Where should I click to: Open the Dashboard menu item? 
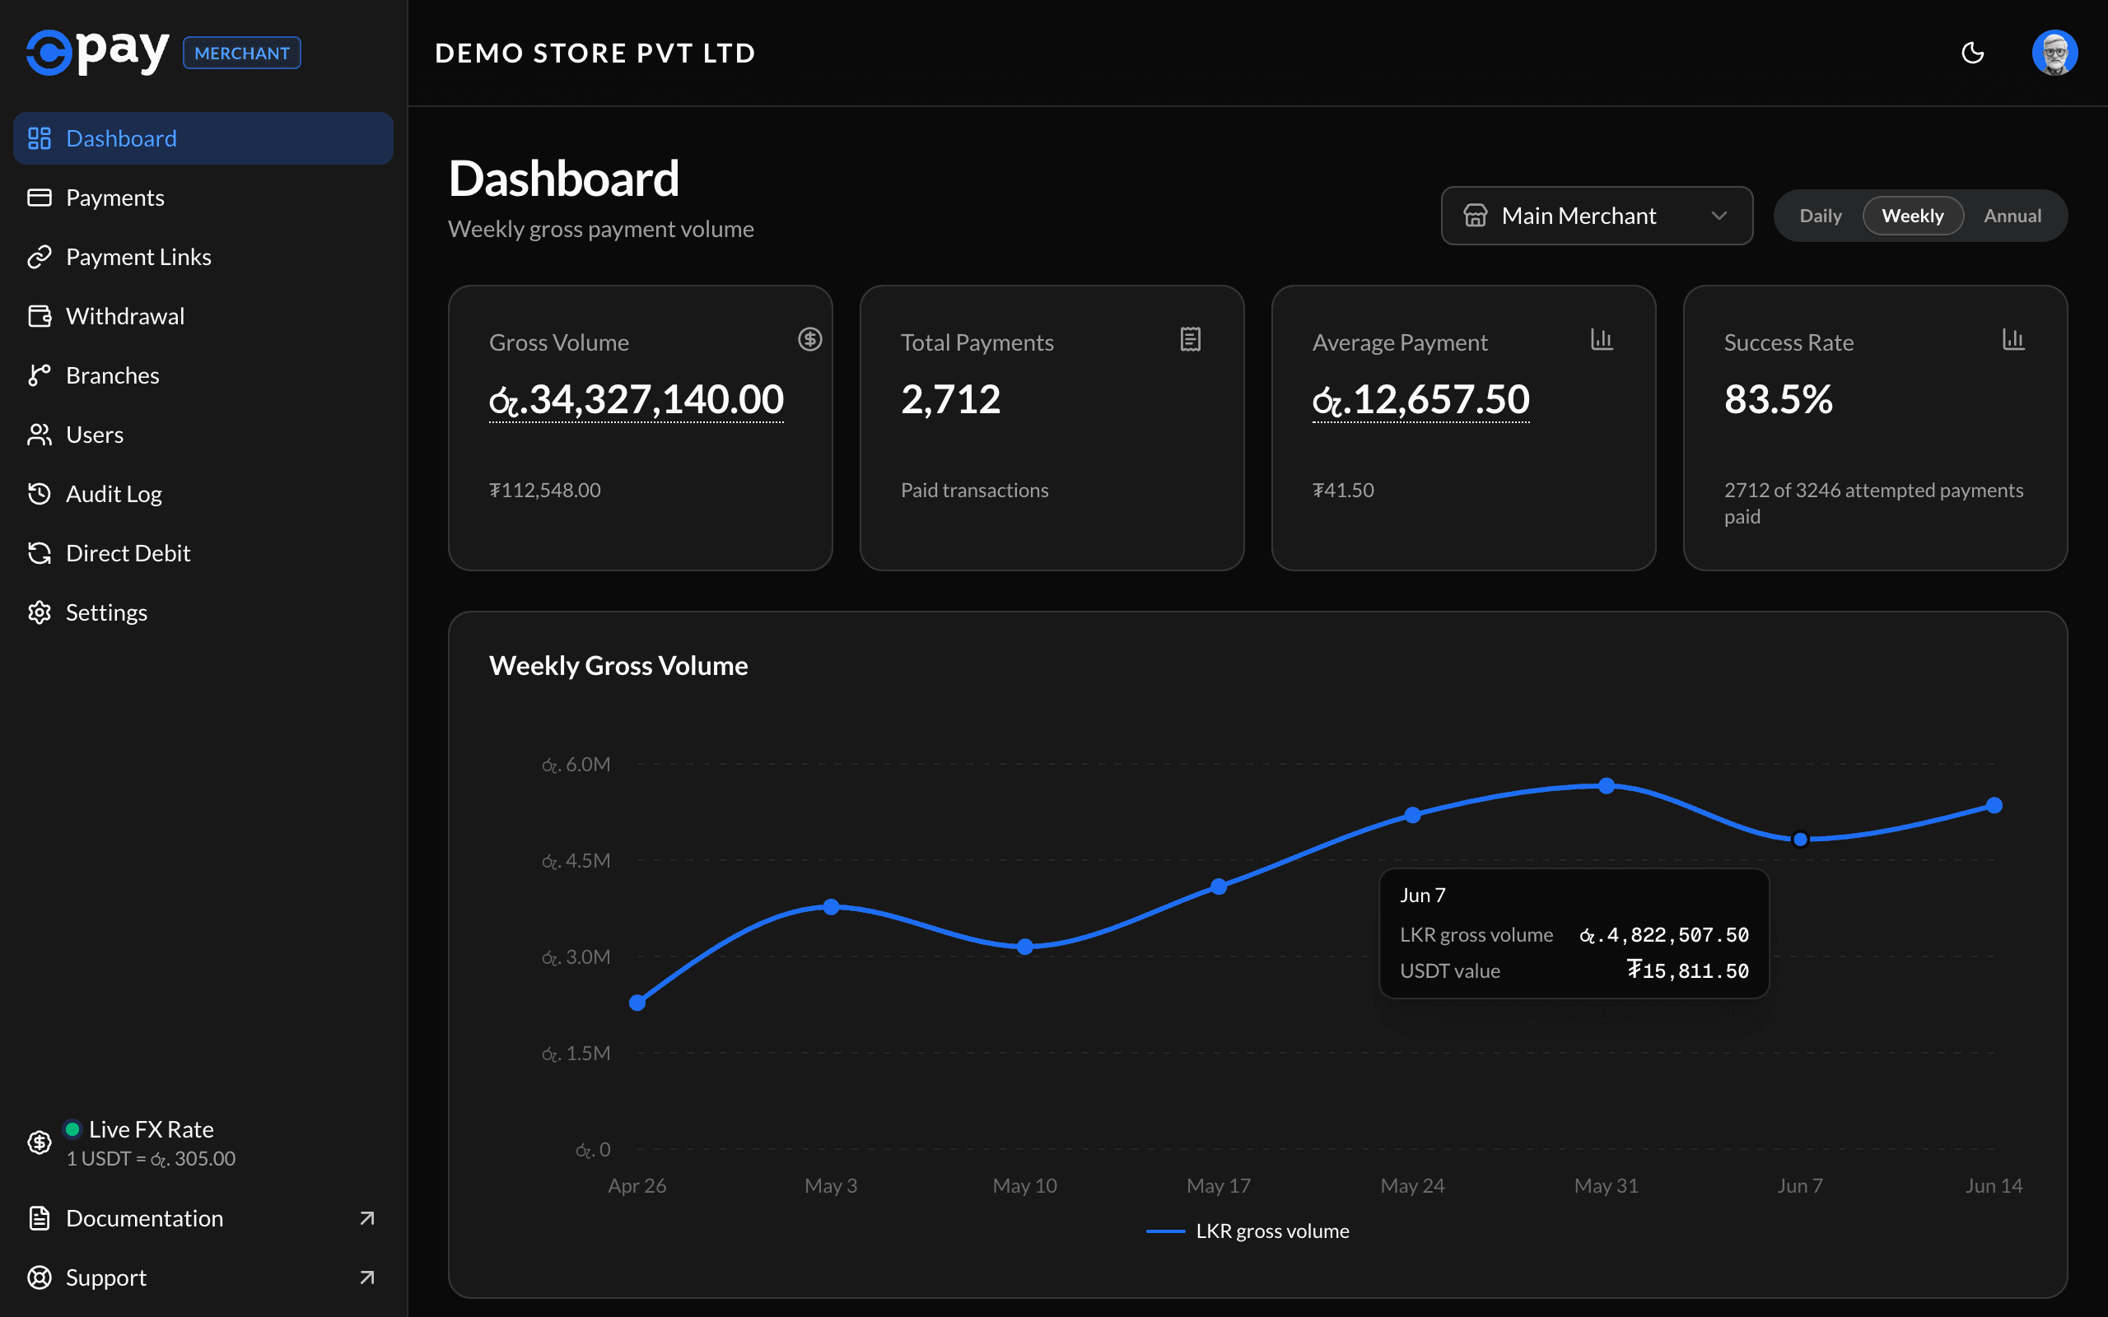click(x=203, y=138)
